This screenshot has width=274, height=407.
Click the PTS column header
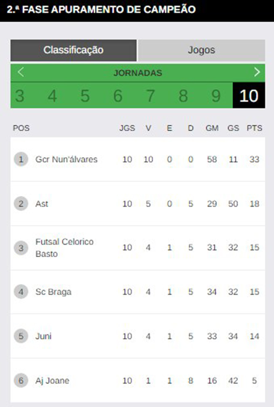point(254,128)
